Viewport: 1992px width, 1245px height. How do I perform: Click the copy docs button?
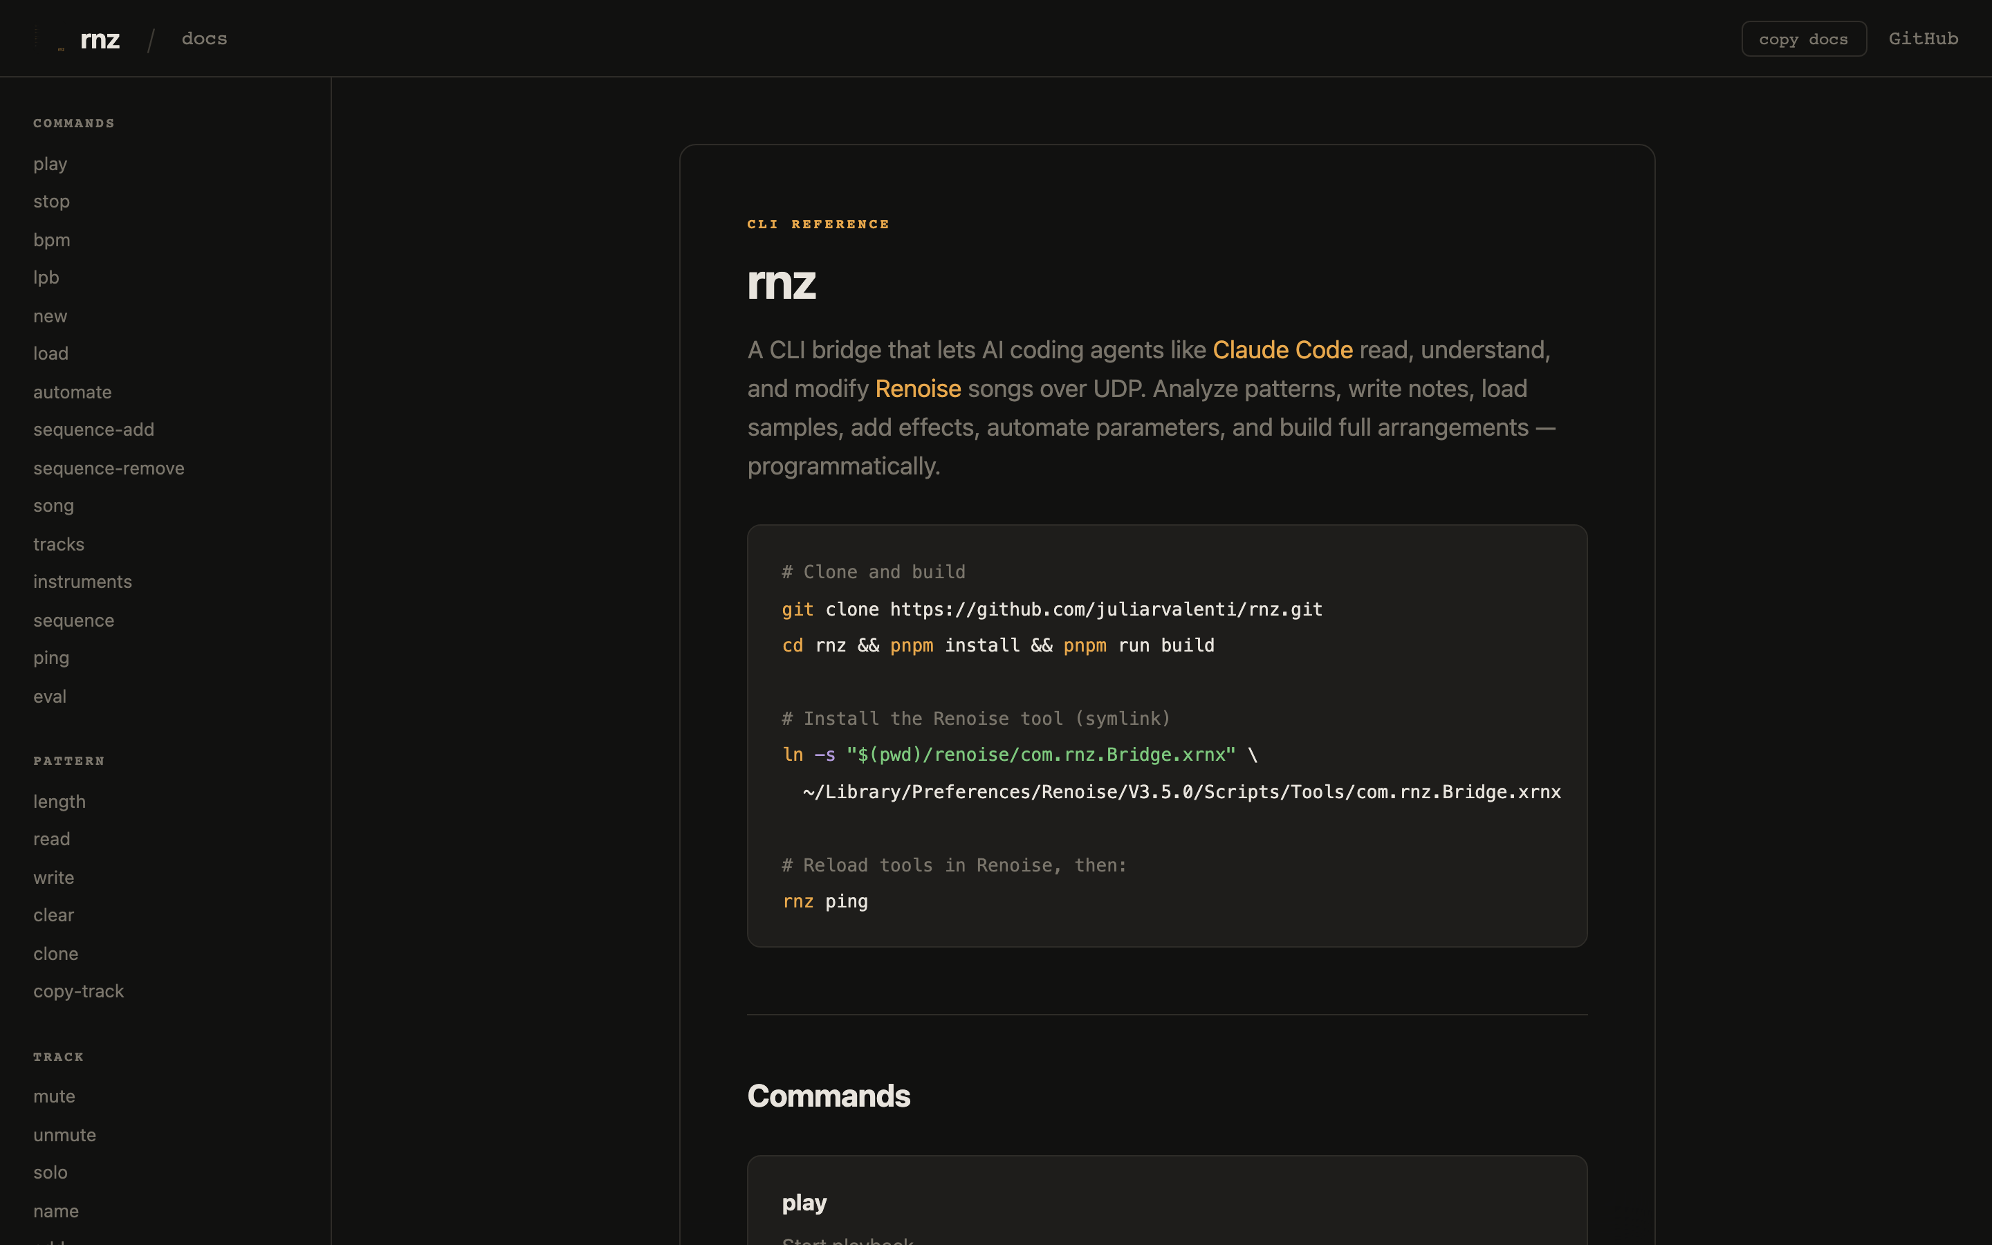(1803, 39)
